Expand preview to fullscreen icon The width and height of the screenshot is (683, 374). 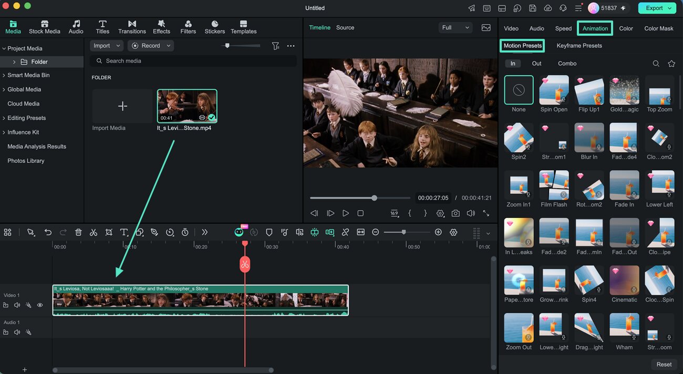(486, 213)
